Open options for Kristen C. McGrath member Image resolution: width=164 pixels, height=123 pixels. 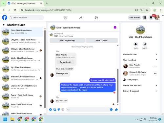(x=155, y=73)
